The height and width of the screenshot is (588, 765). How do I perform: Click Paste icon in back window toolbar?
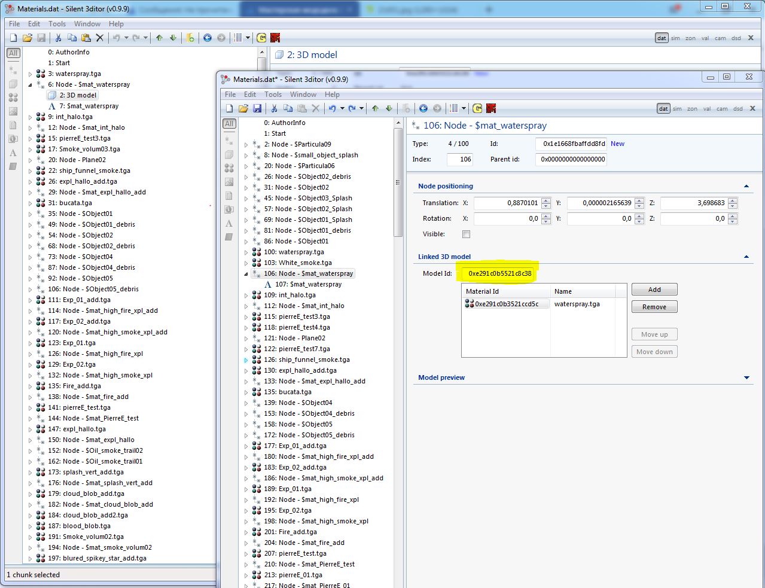(86, 38)
